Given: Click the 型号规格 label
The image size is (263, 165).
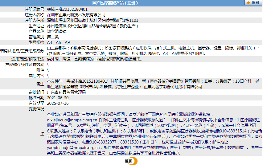Looking at the screenshot, I should [x=36, y=42].
